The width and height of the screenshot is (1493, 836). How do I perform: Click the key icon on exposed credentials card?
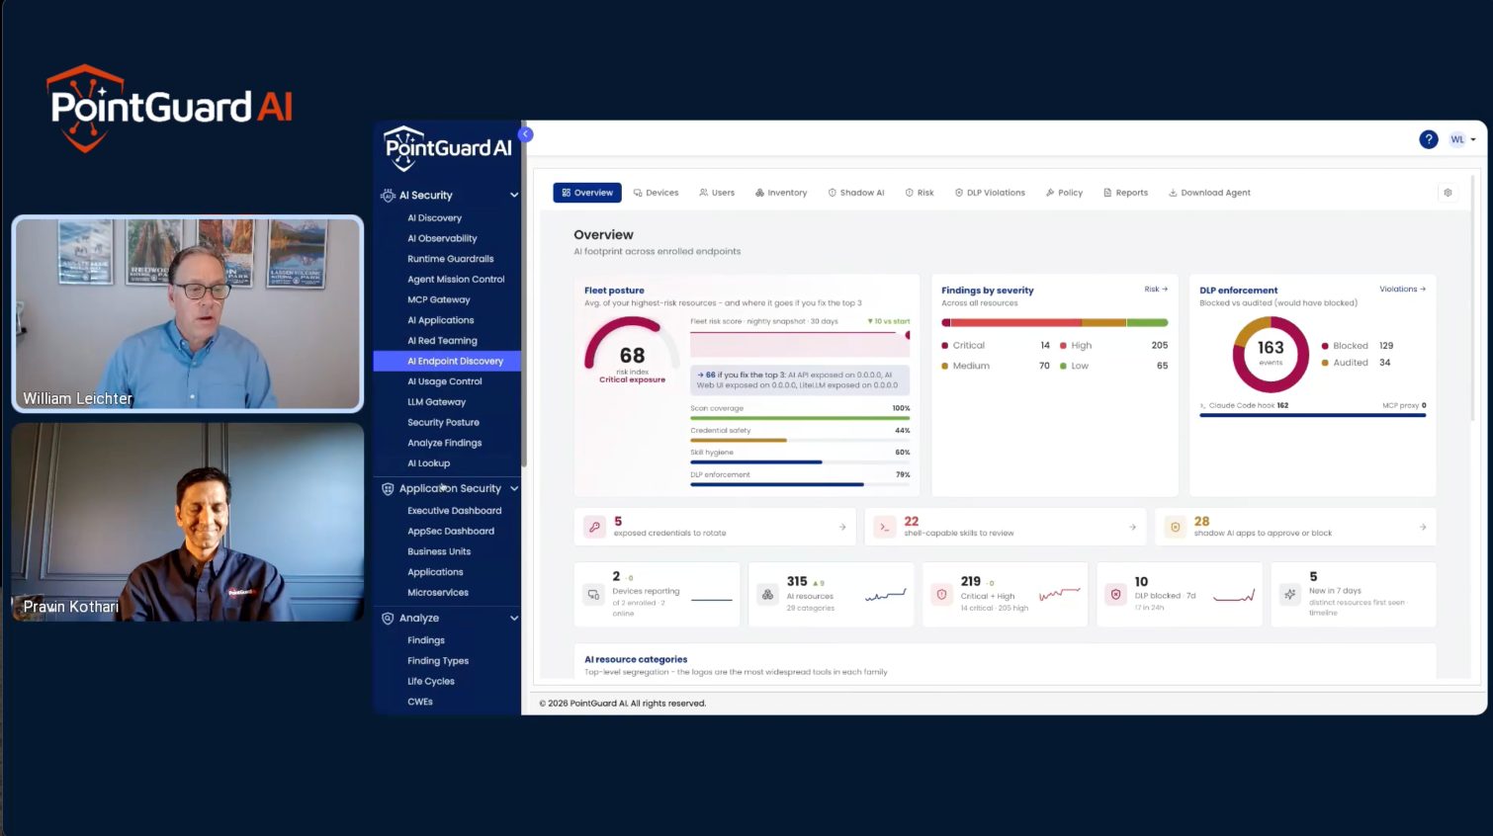(x=594, y=527)
